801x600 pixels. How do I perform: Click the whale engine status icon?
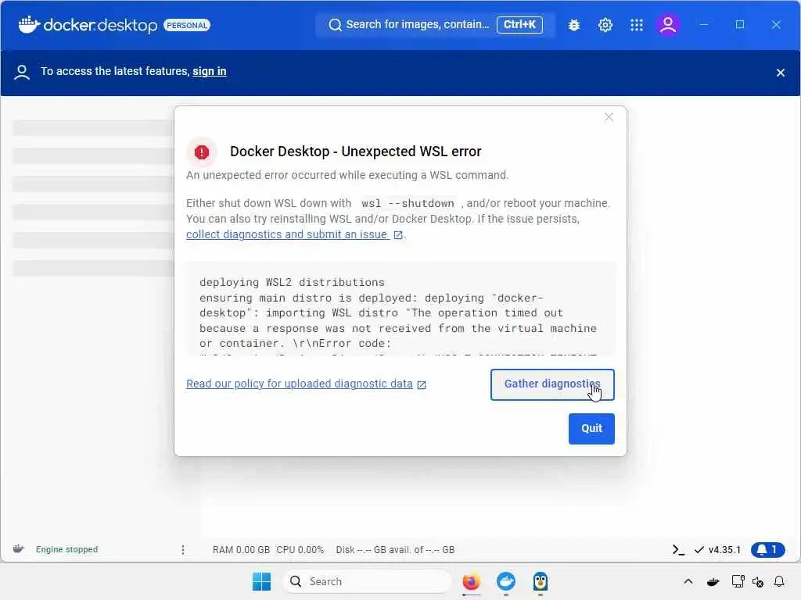[x=19, y=549]
